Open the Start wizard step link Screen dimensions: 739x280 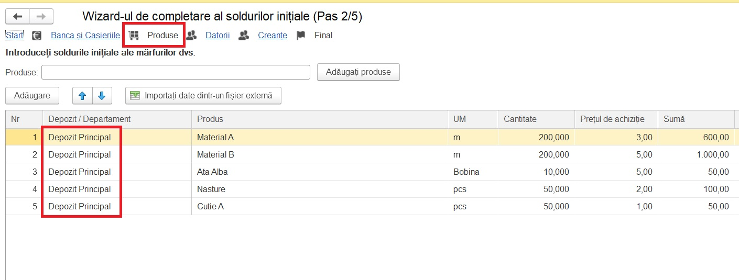pyautogui.click(x=14, y=36)
